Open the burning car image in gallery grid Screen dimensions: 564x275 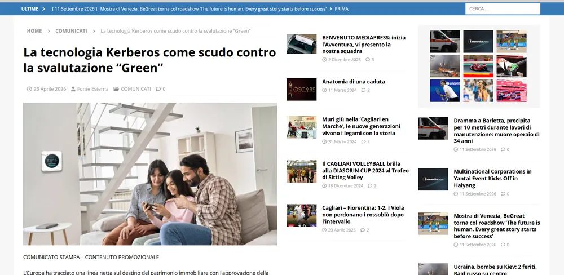point(445,66)
